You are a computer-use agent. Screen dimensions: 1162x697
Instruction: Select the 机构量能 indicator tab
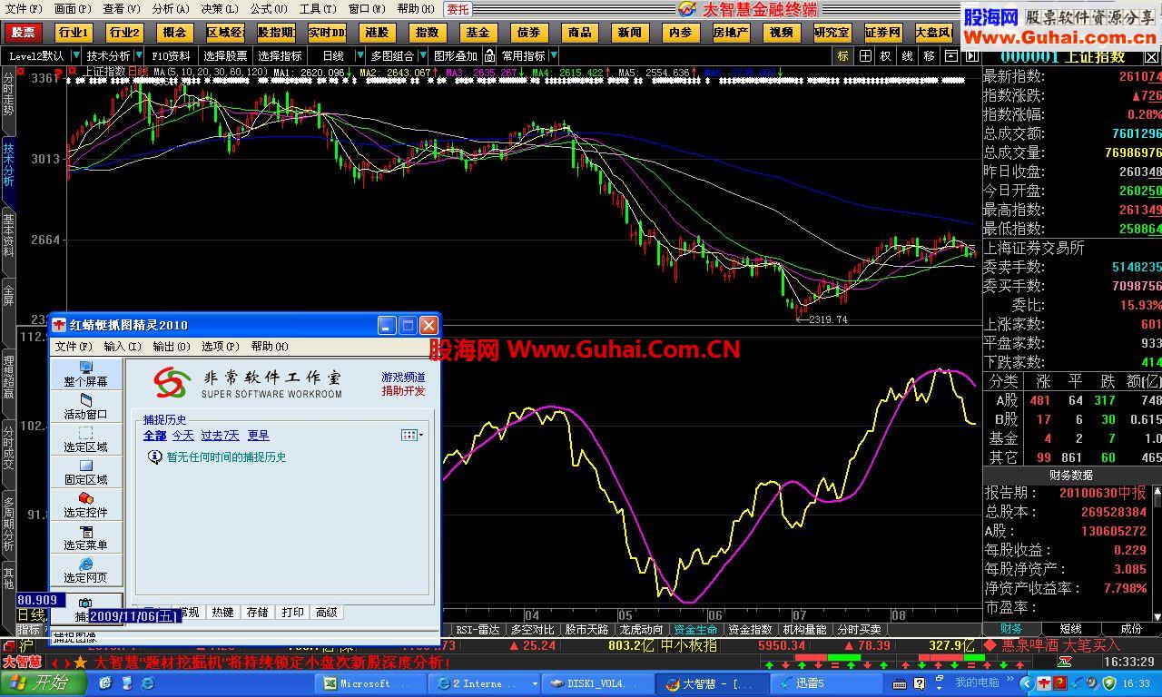tap(804, 629)
